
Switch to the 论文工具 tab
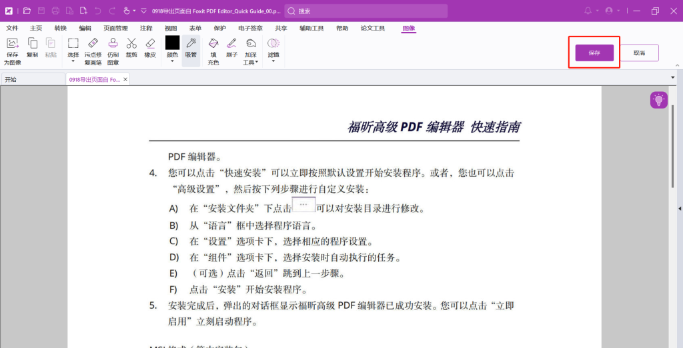(373, 28)
